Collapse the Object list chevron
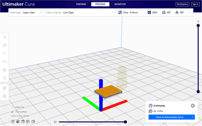Viewport: 202px width, 126px height. coord(12,107)
